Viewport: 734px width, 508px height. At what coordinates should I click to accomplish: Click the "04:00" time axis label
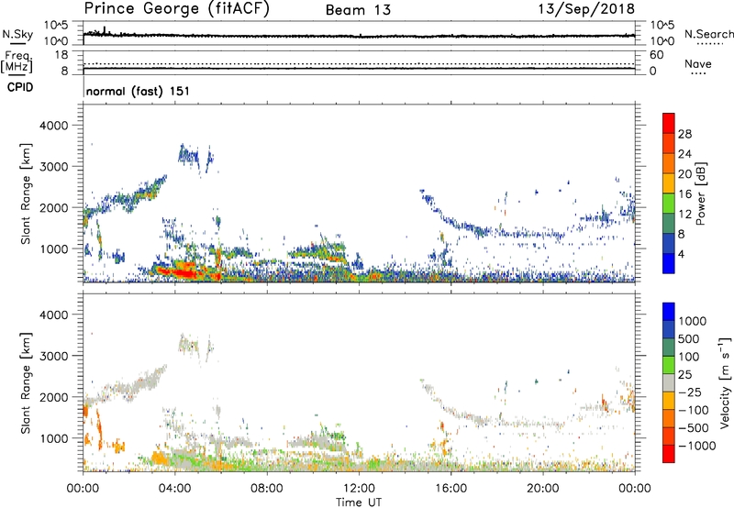coord(175,489)
